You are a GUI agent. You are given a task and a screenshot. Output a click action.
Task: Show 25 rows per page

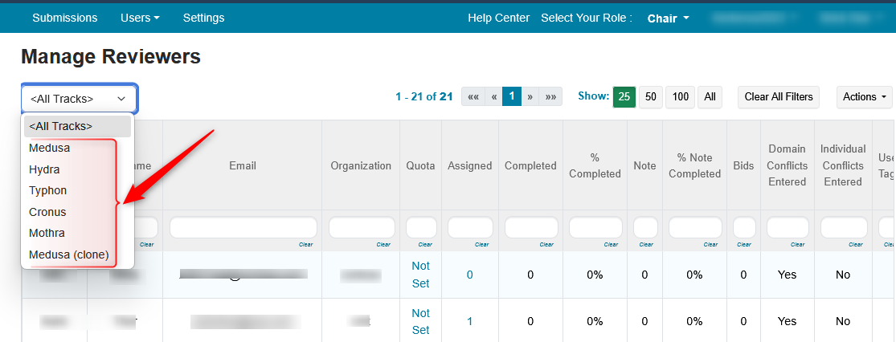click(x=624, y=97)
